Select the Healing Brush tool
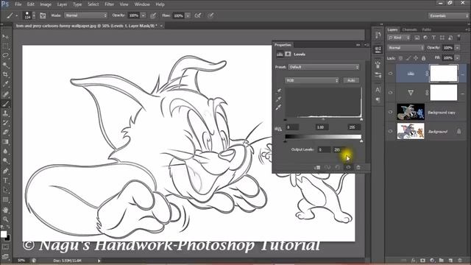The width and height of the screenshot is (471, 265). (5, 94)
